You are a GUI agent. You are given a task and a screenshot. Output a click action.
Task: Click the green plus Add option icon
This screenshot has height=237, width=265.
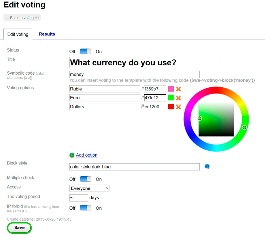(x=72, y=155)
